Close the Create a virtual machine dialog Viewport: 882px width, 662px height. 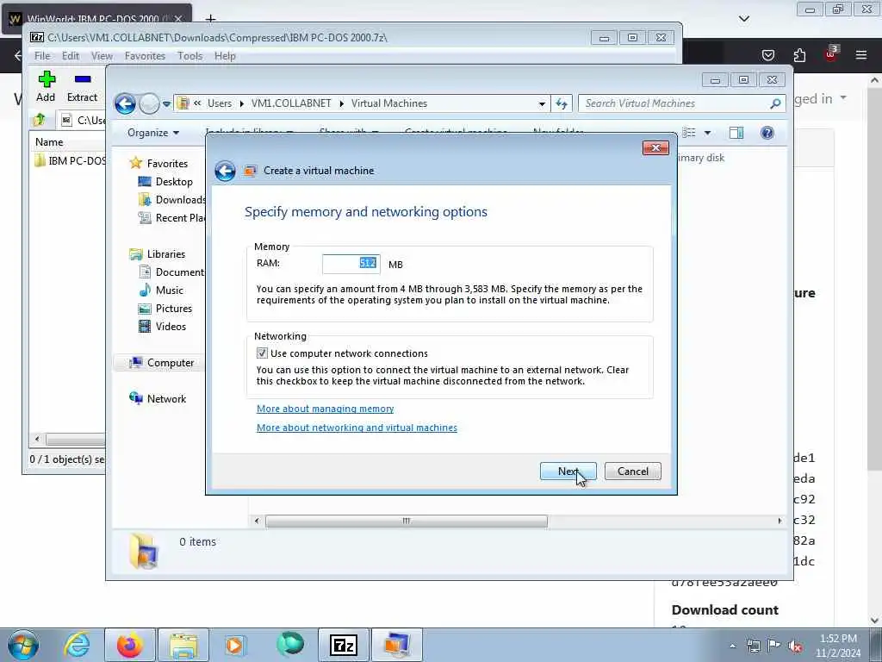655,148
